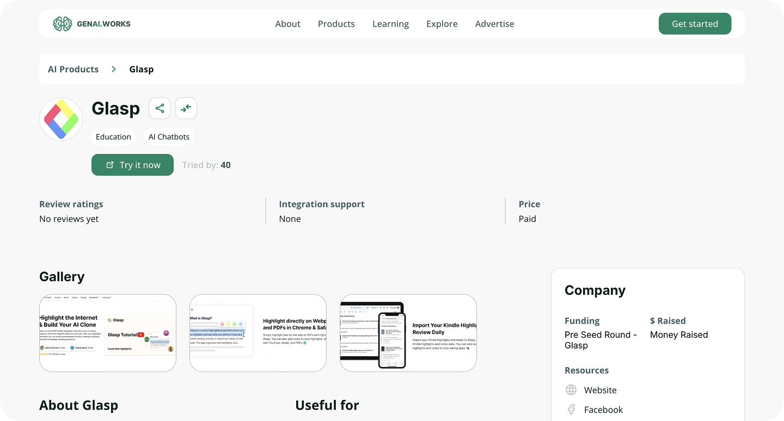
Task: Select the AI Chatbots tag
Action: 169,137
